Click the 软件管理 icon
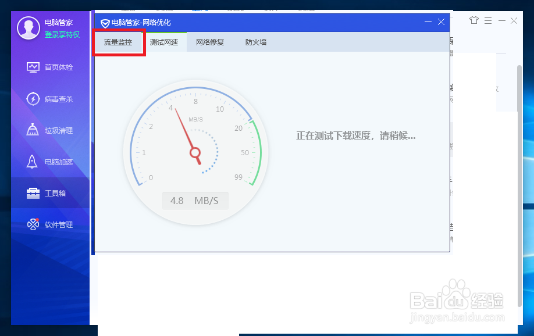534x336 pixels. [x=33, y=224]
